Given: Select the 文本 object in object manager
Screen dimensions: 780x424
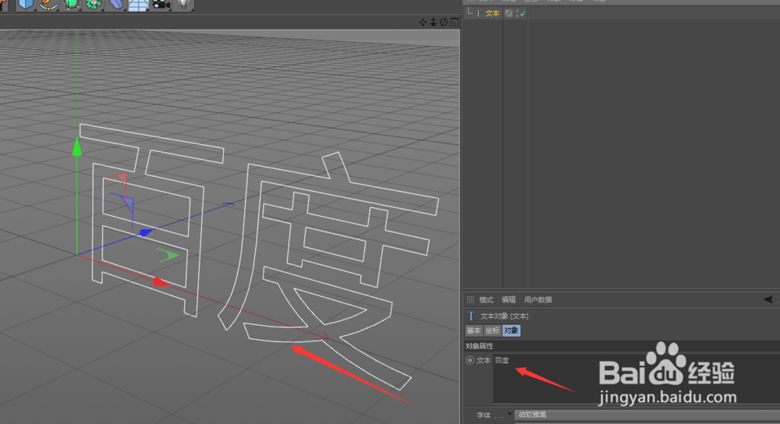Looking at the screenshot, I should pos(492,13).
